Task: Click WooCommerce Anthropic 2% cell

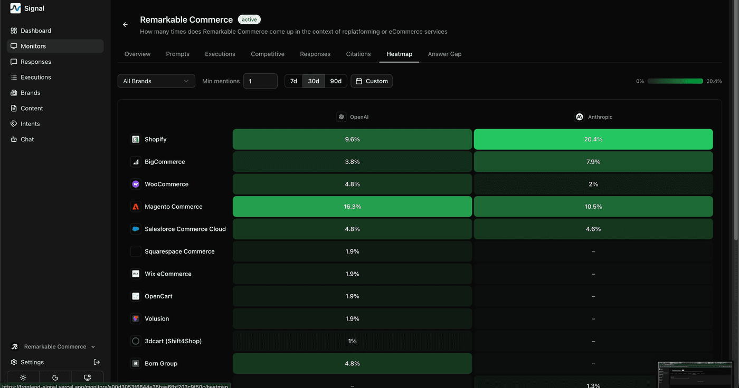Action: click(x=593, y=184)
